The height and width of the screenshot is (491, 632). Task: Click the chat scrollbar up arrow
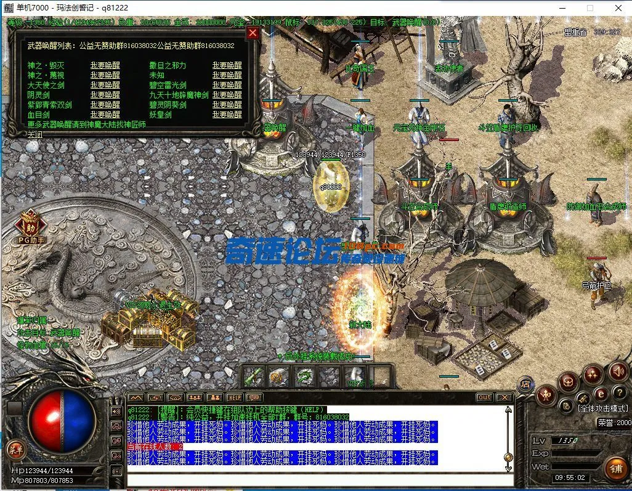(508, 410)
